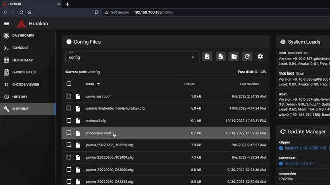Click klipper update info icon
330x185 pixels.
click(x=280, y=148)
